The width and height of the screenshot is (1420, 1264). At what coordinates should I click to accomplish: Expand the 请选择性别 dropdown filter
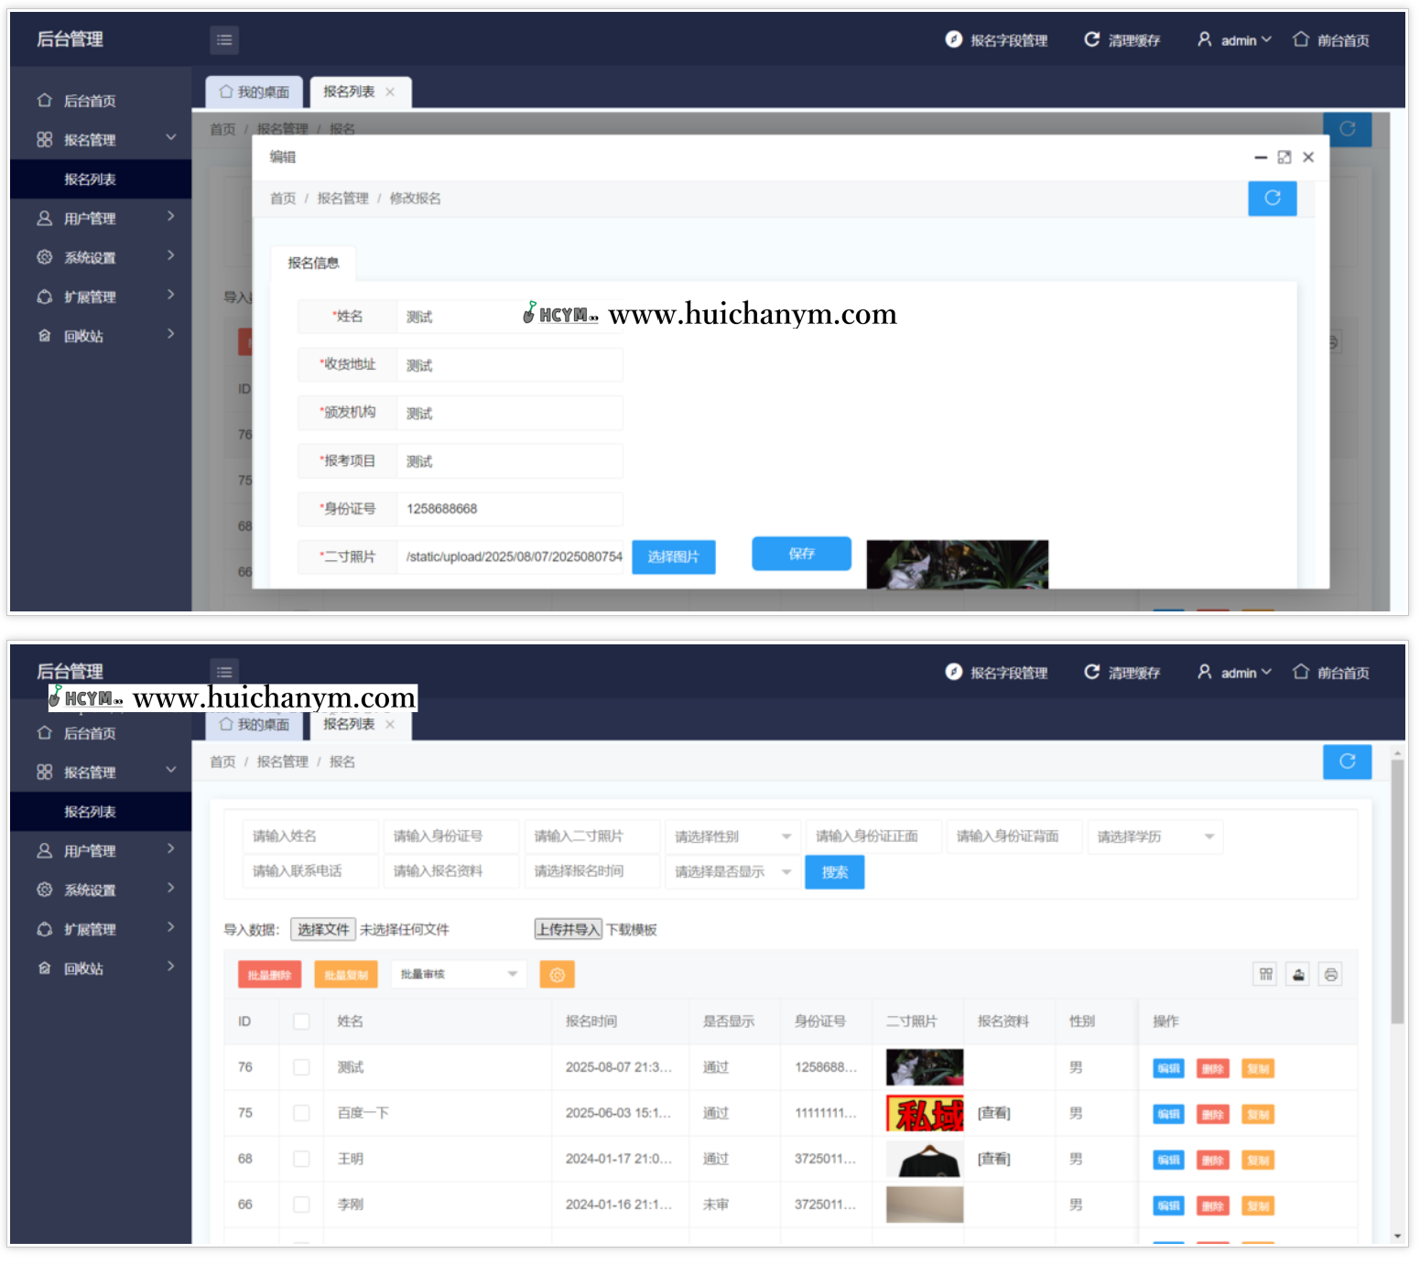732,837
